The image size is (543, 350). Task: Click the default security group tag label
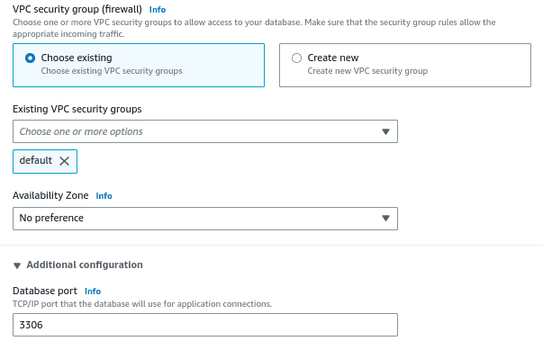pos(36,160)
